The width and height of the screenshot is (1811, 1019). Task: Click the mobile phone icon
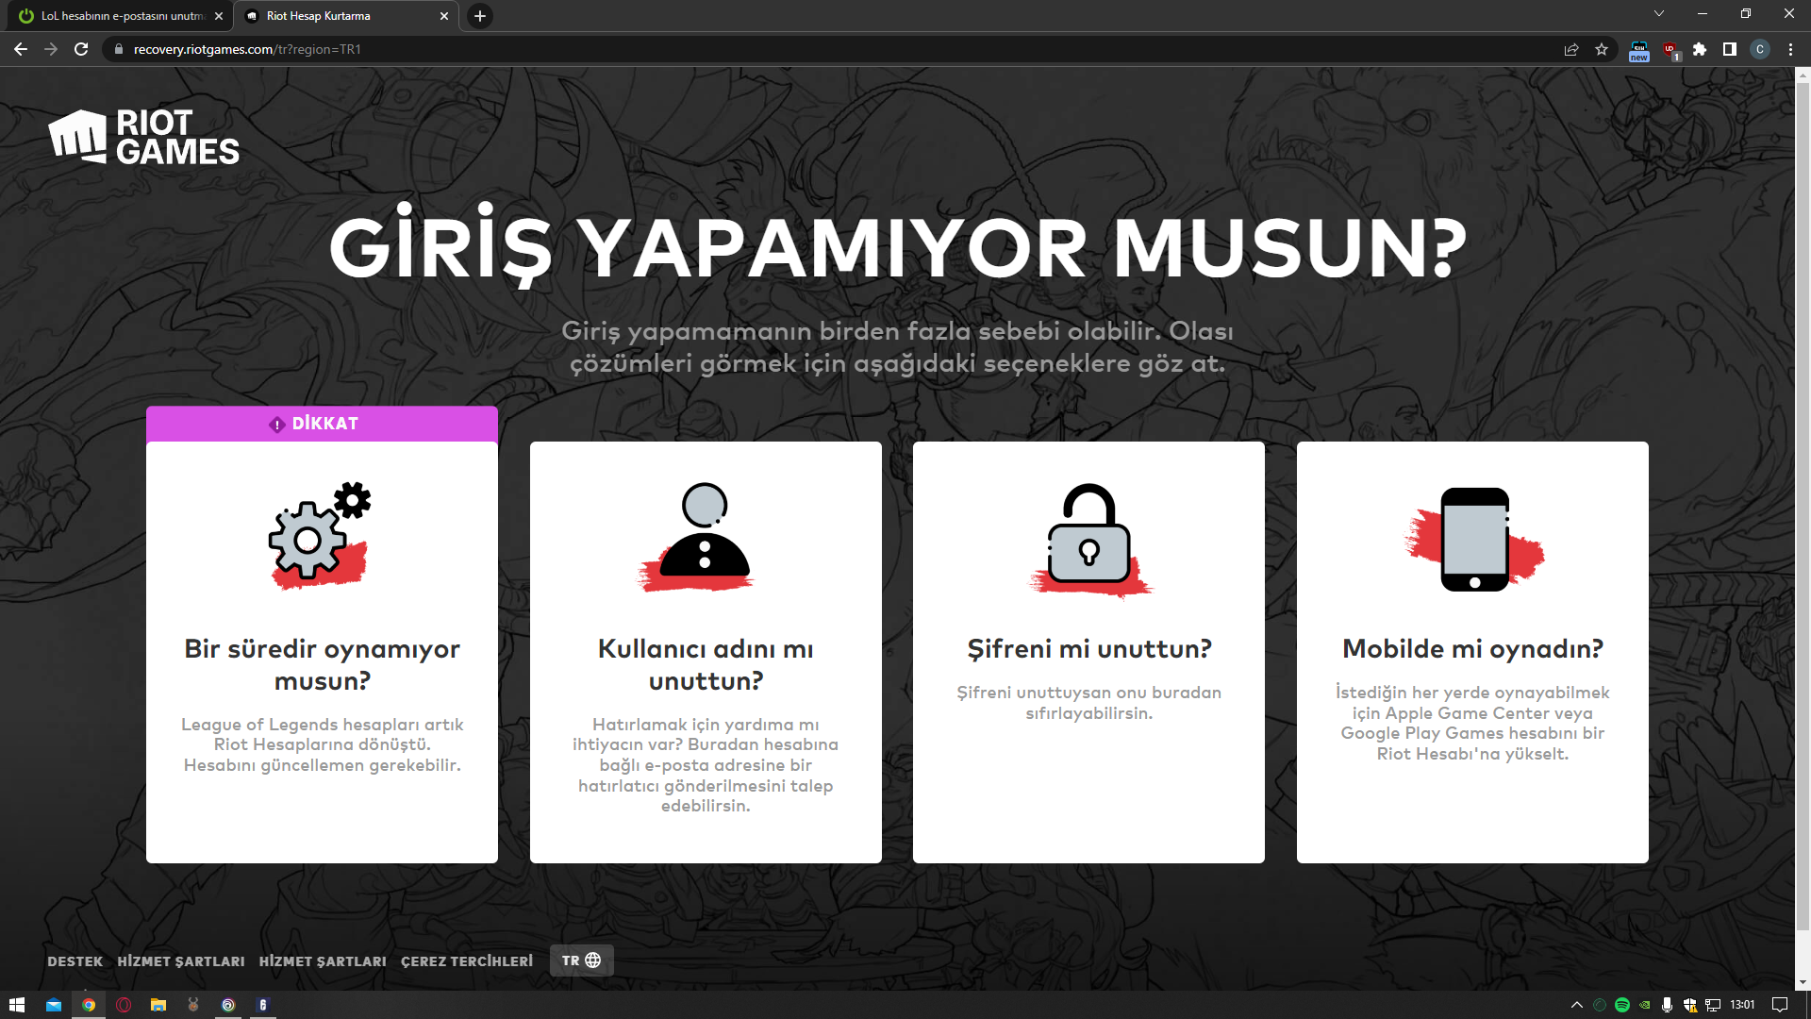point(1474,539)
